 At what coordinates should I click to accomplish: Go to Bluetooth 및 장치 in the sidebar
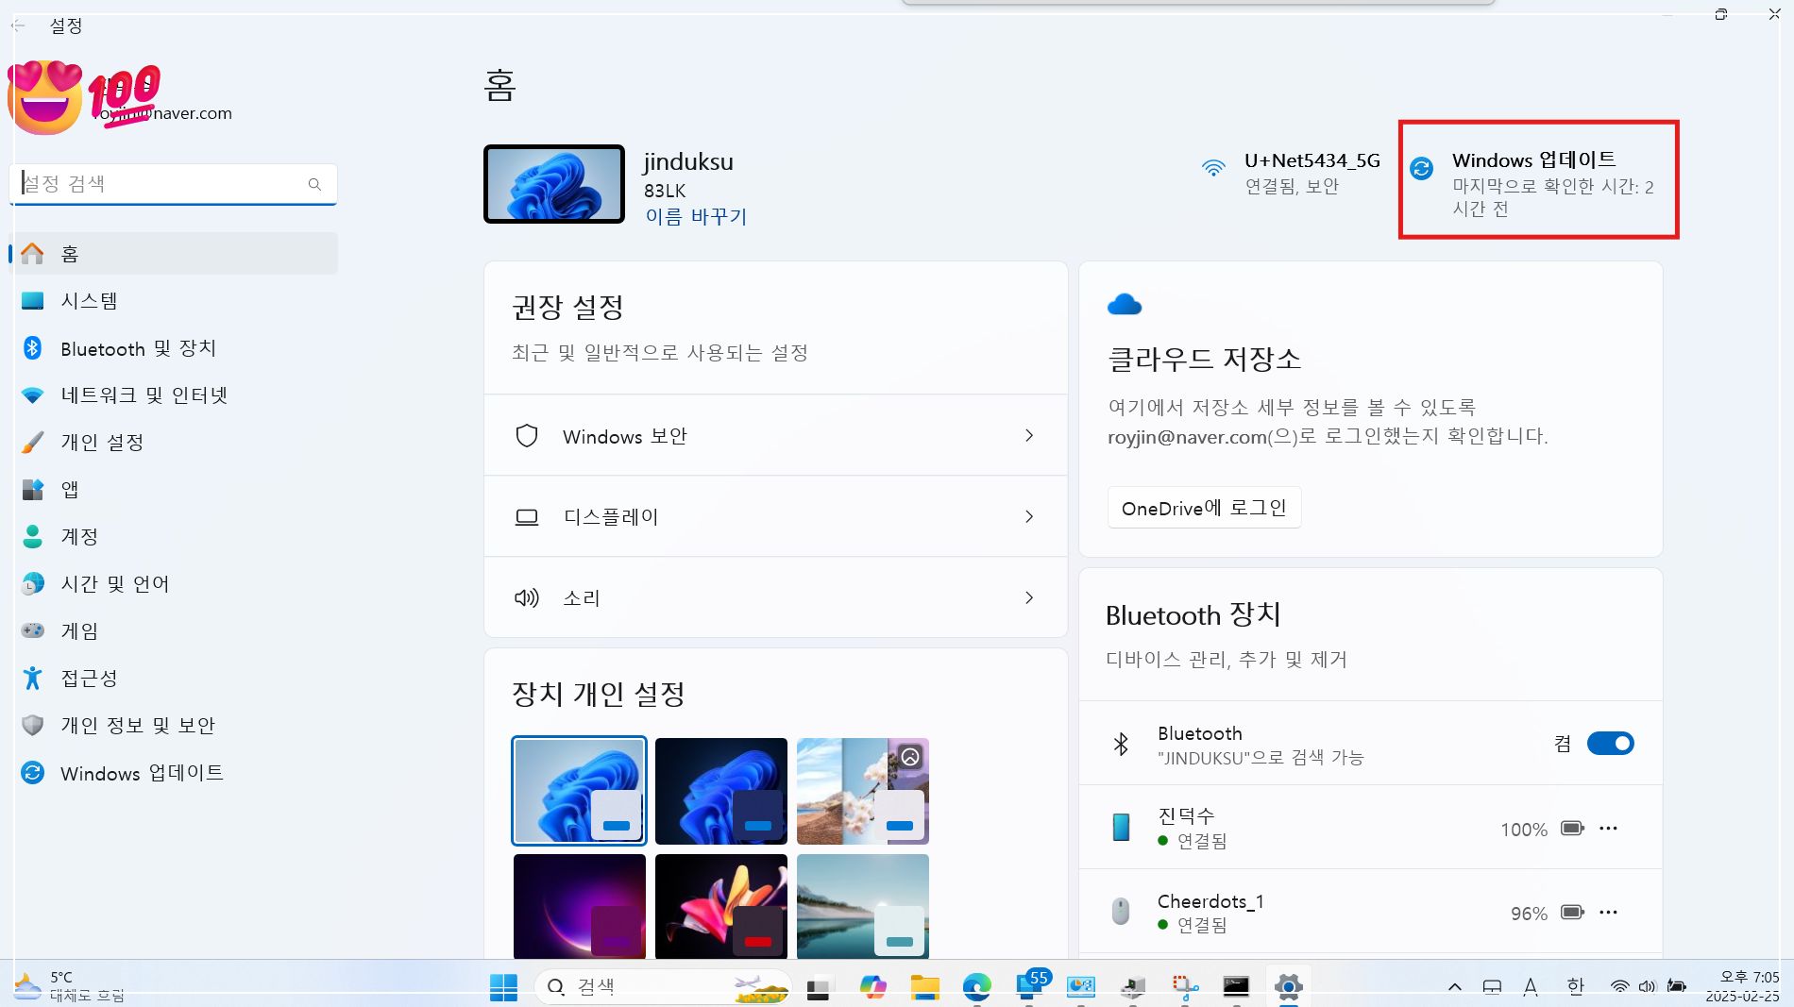[174, 348]
